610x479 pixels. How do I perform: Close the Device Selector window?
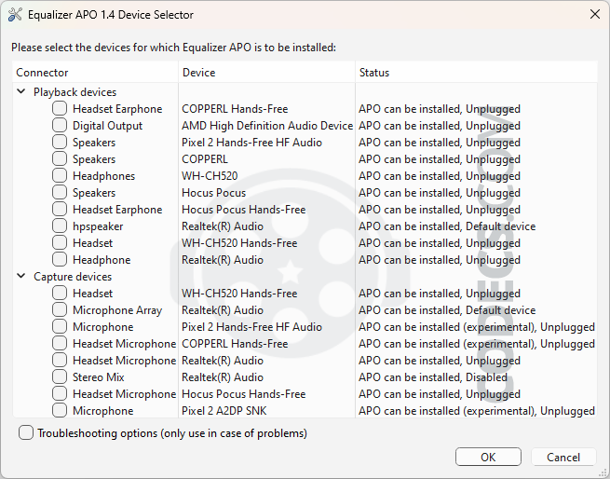[595, 14]
